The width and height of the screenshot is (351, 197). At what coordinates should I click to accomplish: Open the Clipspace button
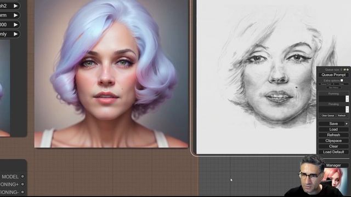point(333,141)
